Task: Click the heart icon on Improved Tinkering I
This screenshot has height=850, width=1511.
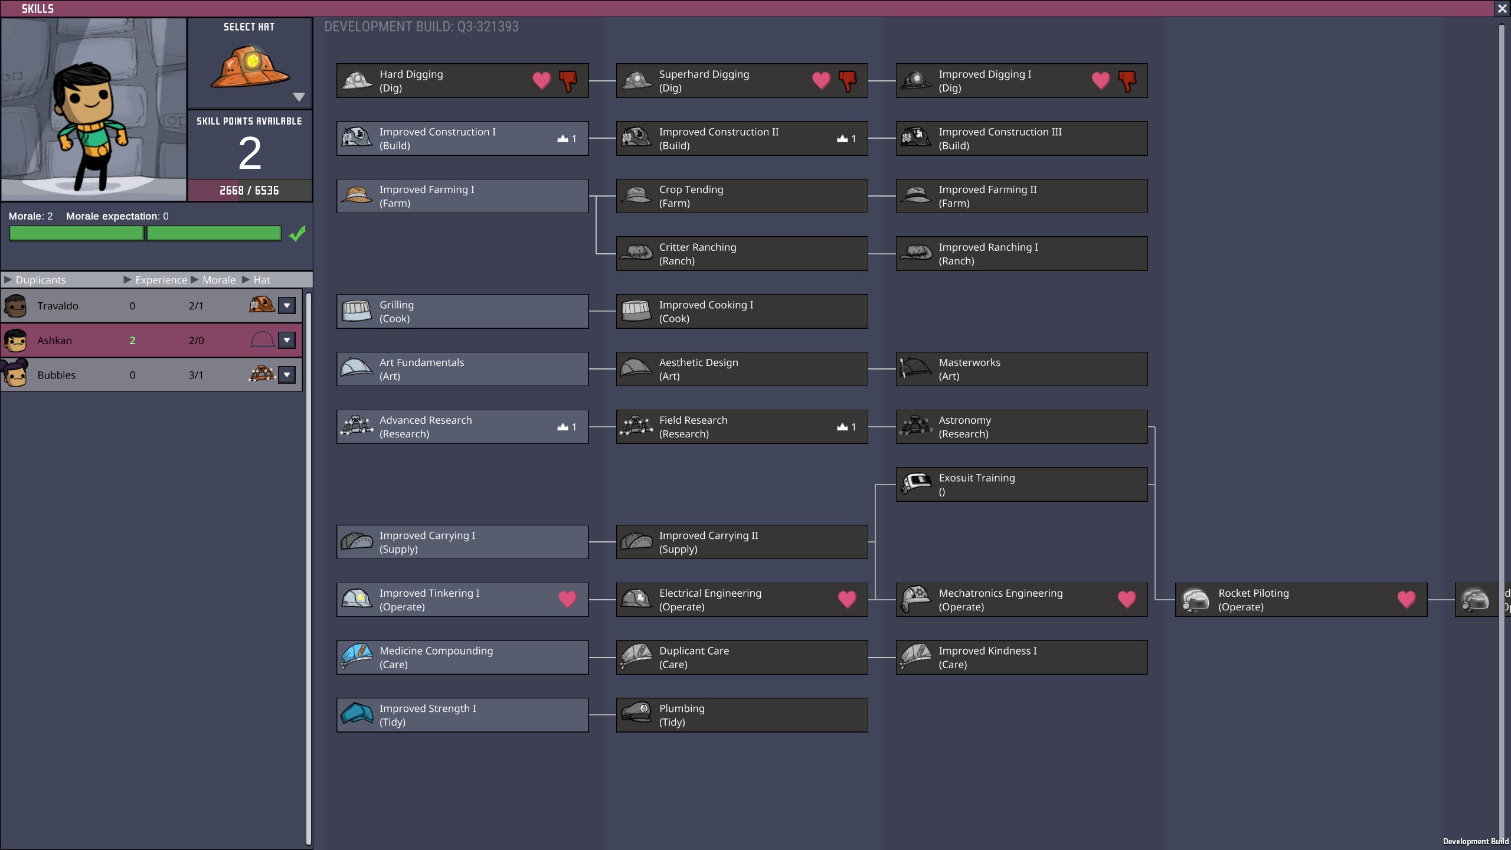Action: [567, 599]
